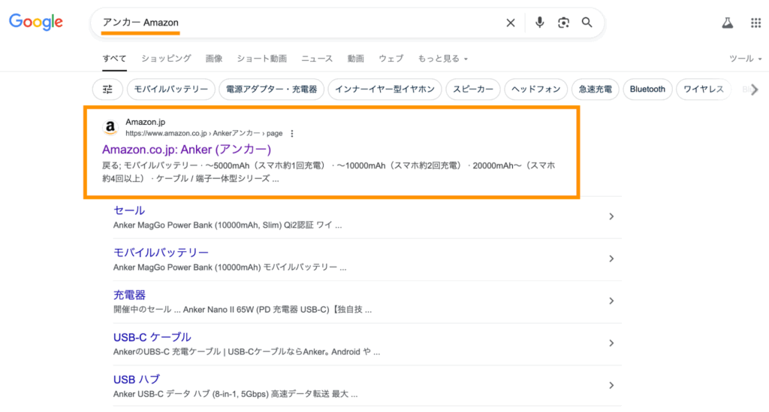Screen dimensions: 769x412
Task: Open the USB-C ケーブル sitelink
Action: (x=152, y=337)
